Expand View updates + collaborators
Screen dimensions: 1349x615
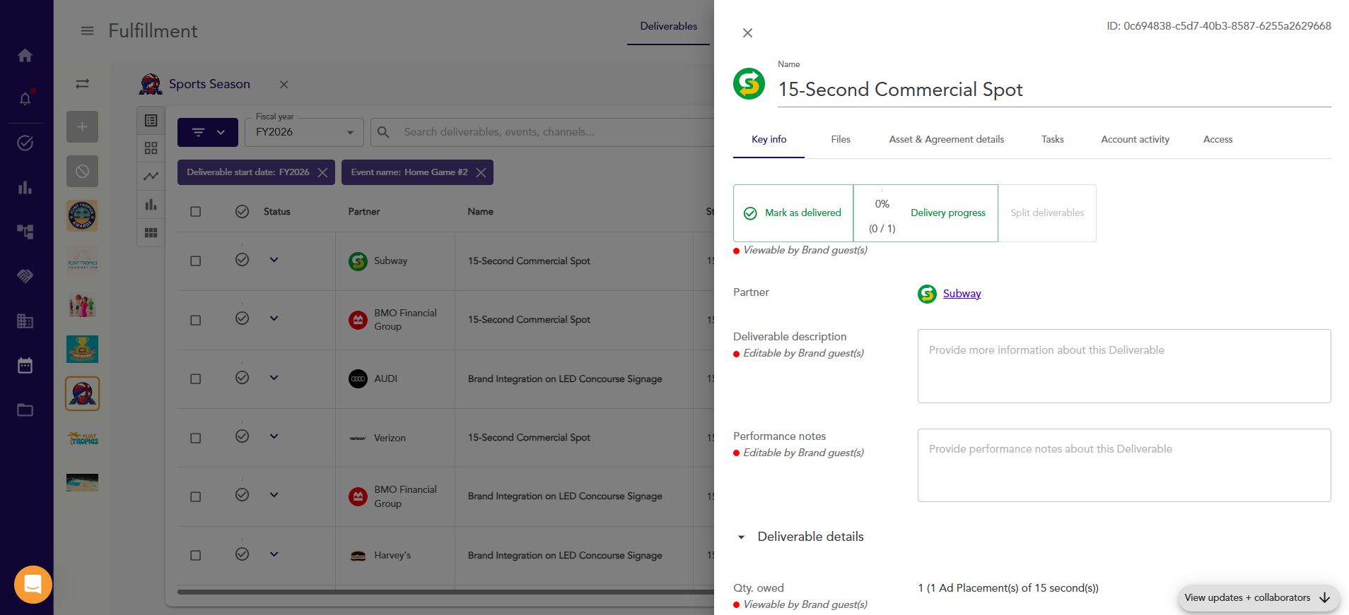click(1259, 598)
